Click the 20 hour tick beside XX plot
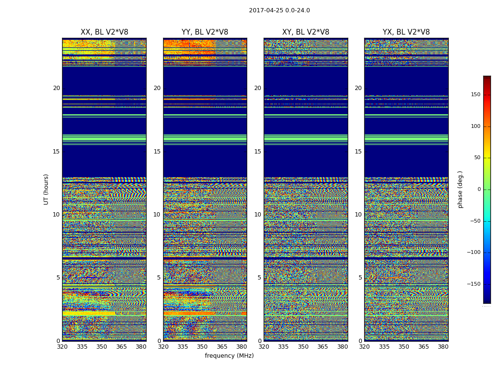Viewport: 498px width, 379px height. point(56,88)
